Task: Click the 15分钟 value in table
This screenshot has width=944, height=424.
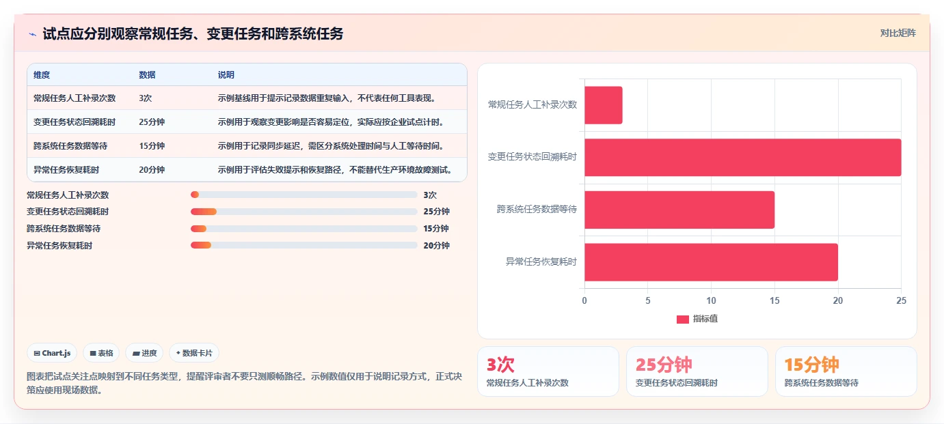Action: click(152, 146)
